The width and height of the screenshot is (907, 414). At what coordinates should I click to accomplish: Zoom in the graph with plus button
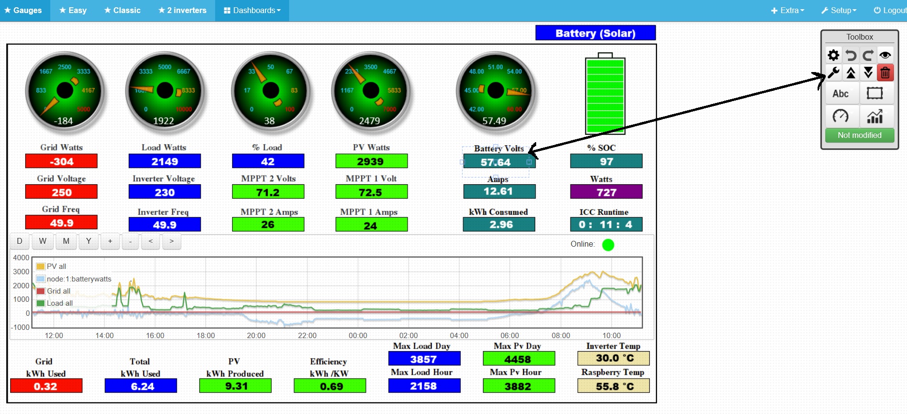pyautogui.click(x=110, y=241)
